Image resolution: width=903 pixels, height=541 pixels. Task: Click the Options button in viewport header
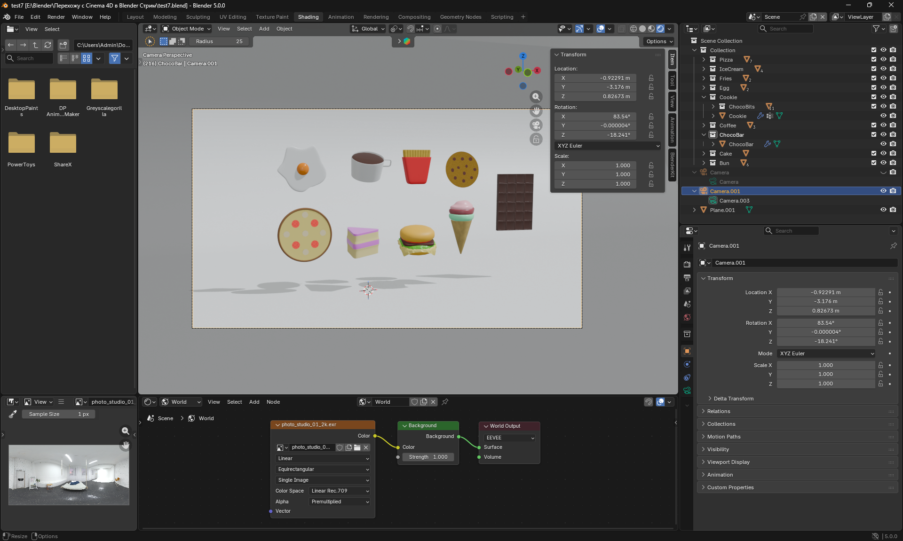tap(659, 41)
